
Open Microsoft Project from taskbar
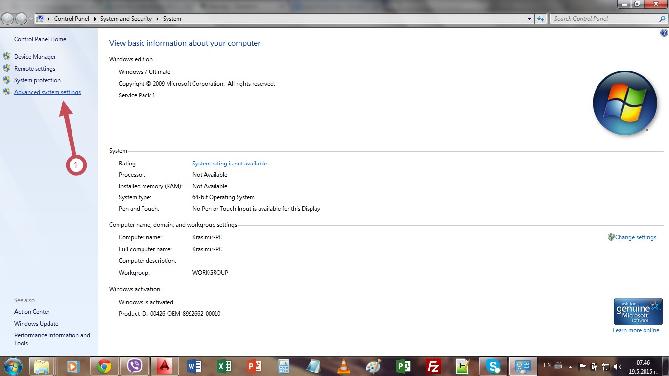403,366
